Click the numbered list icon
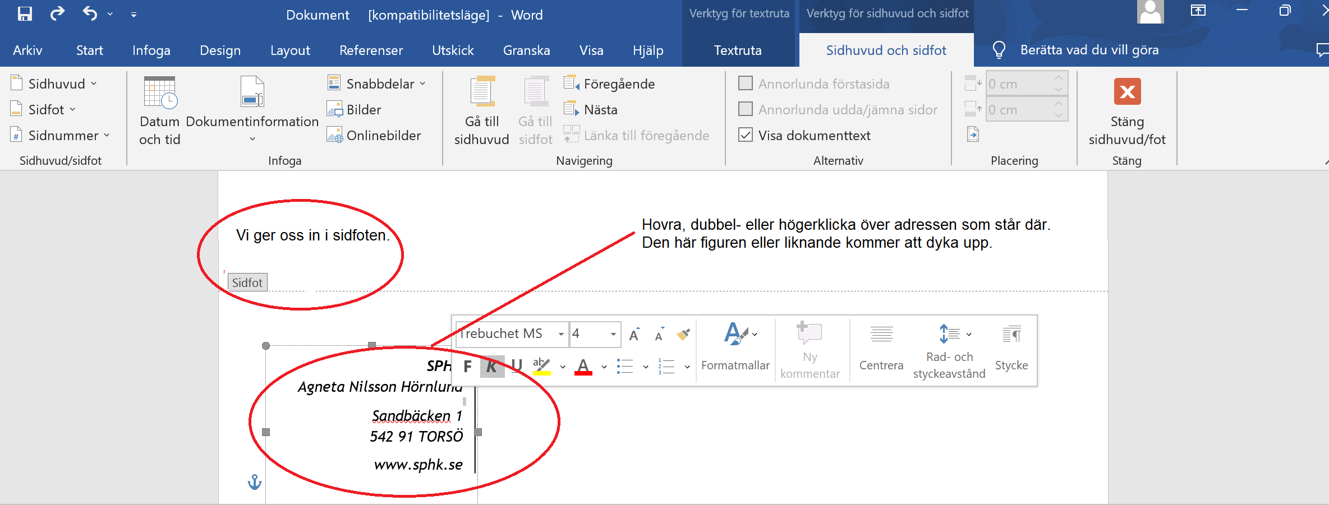1329x505 pixels. pyautogui.click(x=666, y=367)
